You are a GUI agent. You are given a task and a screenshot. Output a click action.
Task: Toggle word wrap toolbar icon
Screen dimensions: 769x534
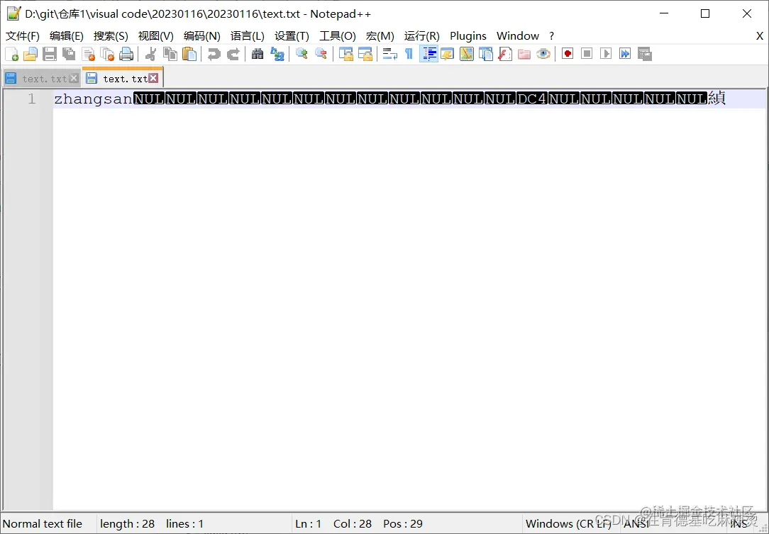click(x=389, y=54)
